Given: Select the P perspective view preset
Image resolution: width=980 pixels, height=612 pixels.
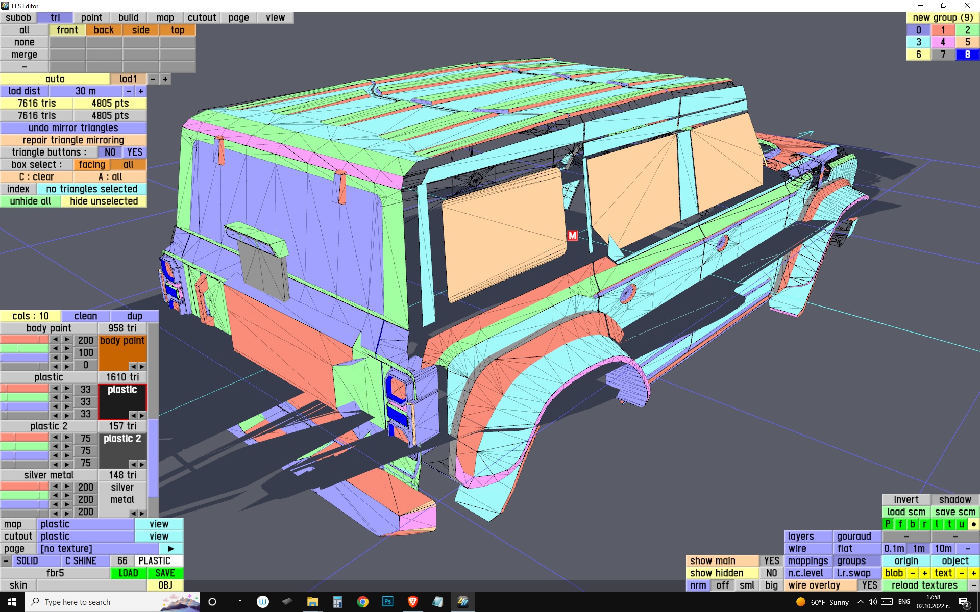Looking at the screenshot, I should [888, 524].
